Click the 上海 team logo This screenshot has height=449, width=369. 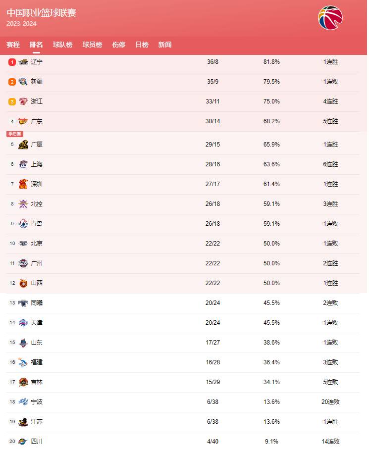23,164
